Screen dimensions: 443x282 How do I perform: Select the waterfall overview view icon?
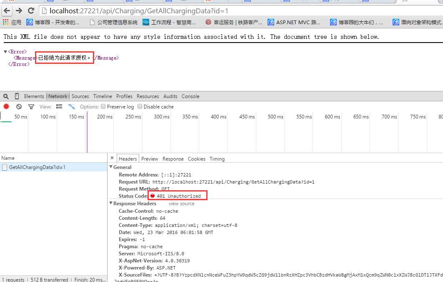pos(72,107)
